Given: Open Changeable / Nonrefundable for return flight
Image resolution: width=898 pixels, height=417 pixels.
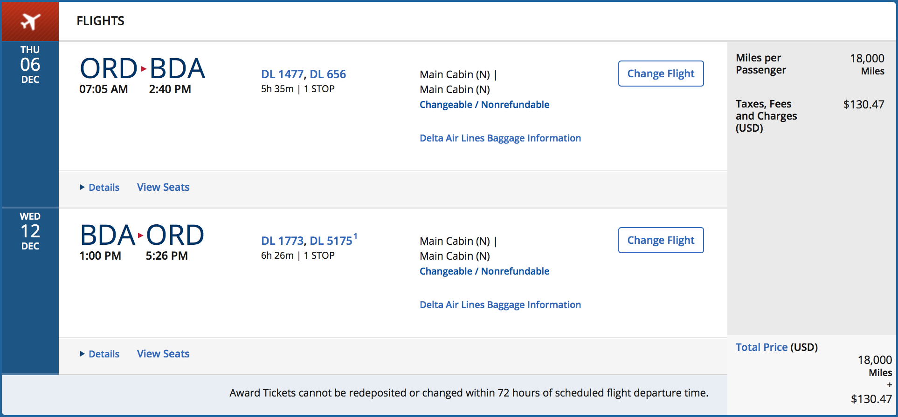Looking at the screenshot, I should (x=484, y=271).
